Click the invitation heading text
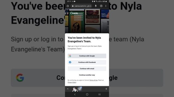The image size is (174, 97). [x=84, y=40]
